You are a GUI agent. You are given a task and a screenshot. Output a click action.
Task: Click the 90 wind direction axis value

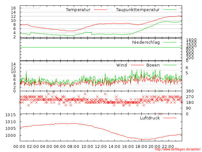pyautogui.click(x=188, y=108)
